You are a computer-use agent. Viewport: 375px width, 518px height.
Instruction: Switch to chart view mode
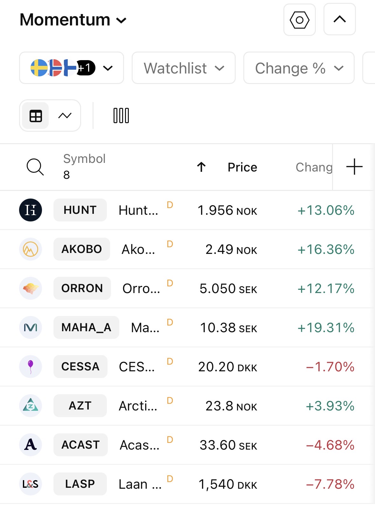65,116
